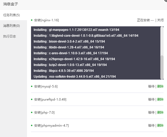Delete the phpmyadmin-4.7 install task
The width and height of the screenshot is (167, 137).
pyautogui.click(x=160, y=126)
